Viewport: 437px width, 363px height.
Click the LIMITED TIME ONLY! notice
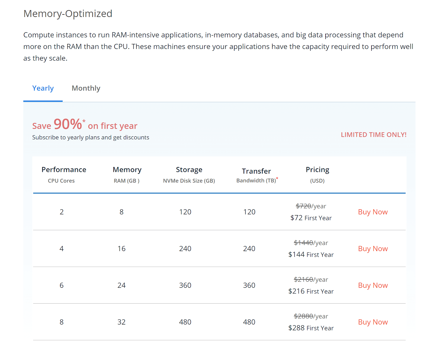[374, 135]
